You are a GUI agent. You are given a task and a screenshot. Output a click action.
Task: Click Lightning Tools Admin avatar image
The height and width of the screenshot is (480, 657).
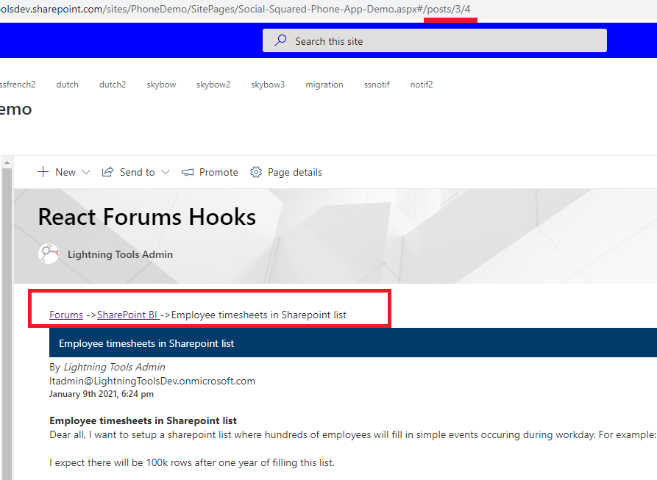coord(49,254)
